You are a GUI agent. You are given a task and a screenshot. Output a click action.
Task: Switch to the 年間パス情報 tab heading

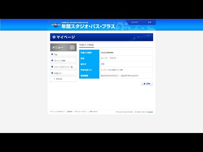(x=86, y=45)
